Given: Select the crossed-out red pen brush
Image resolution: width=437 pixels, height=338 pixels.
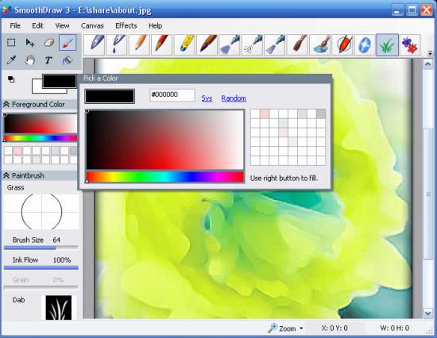Looking at the screenshot, I should (x=342, y=44).
